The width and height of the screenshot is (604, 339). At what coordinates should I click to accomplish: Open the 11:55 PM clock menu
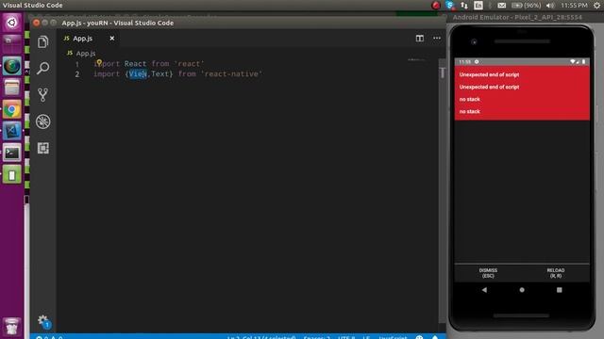pyautogui.click(x=574, y=5)
